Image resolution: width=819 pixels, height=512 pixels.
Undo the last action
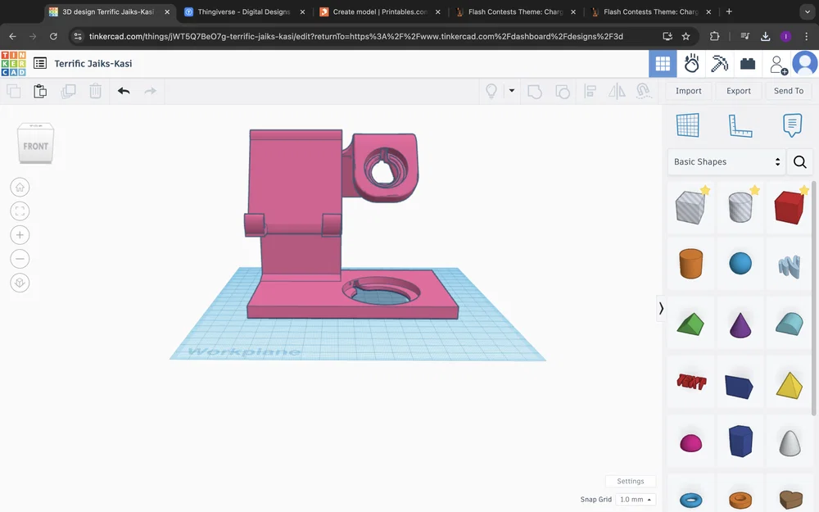[124, 91]
